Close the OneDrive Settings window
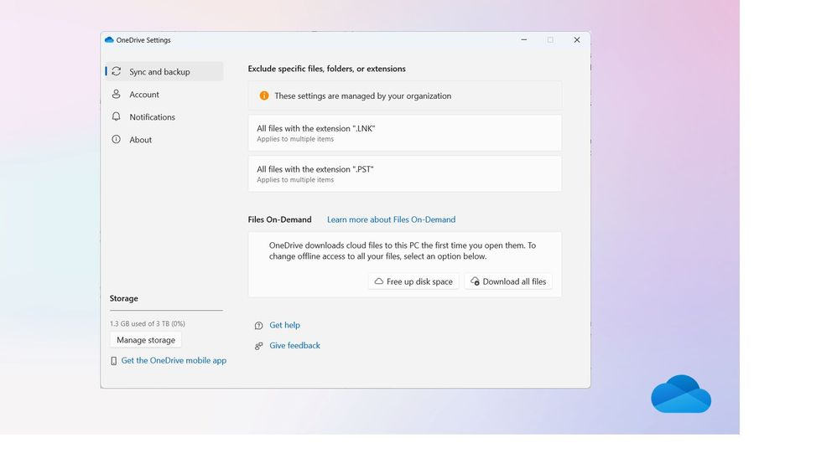The width and height of the screenshot is (837, 469). (577, 40)
